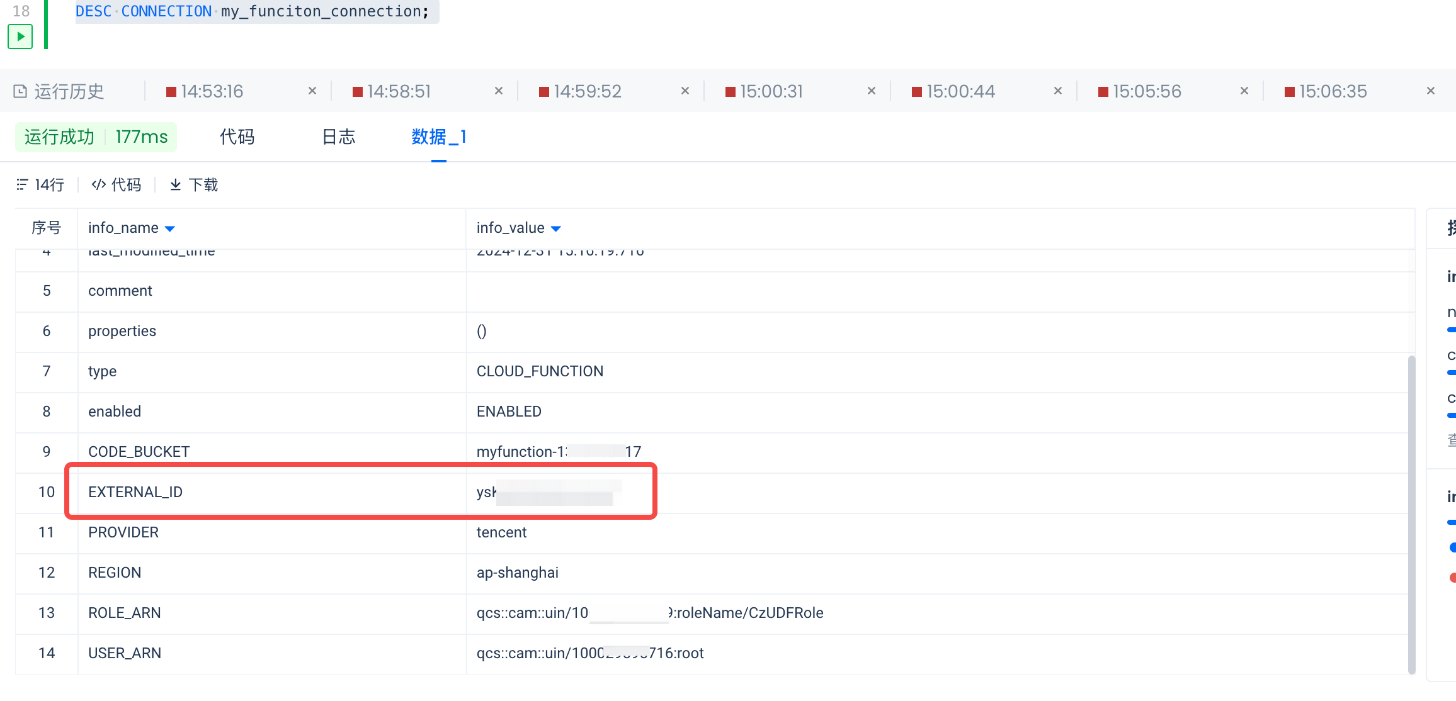
Task: Open the 14:58:51 run history tab
Action: click(399, 91)
